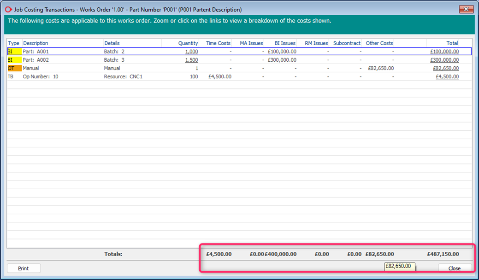Image resolution: width=479 pixels, height=280 pixels.
Task: Select the Quantity column header
Action: pyautogui.click(x=187, y=43)
